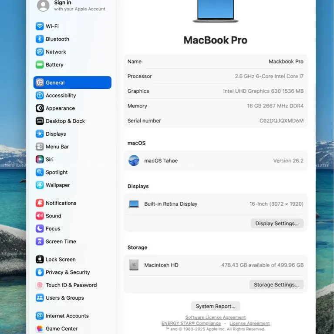
Task: Click the MacBook Pro laptop image
Action: coord(216,10)
